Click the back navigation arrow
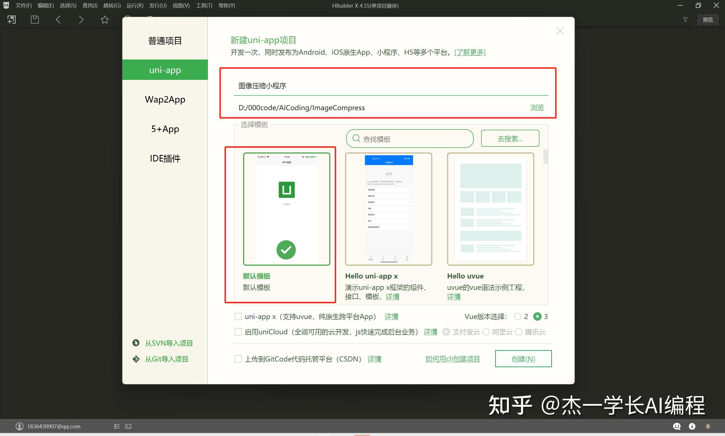Viewport: 725px width, 436px height. pyautogui.click(x=58, y=20)
